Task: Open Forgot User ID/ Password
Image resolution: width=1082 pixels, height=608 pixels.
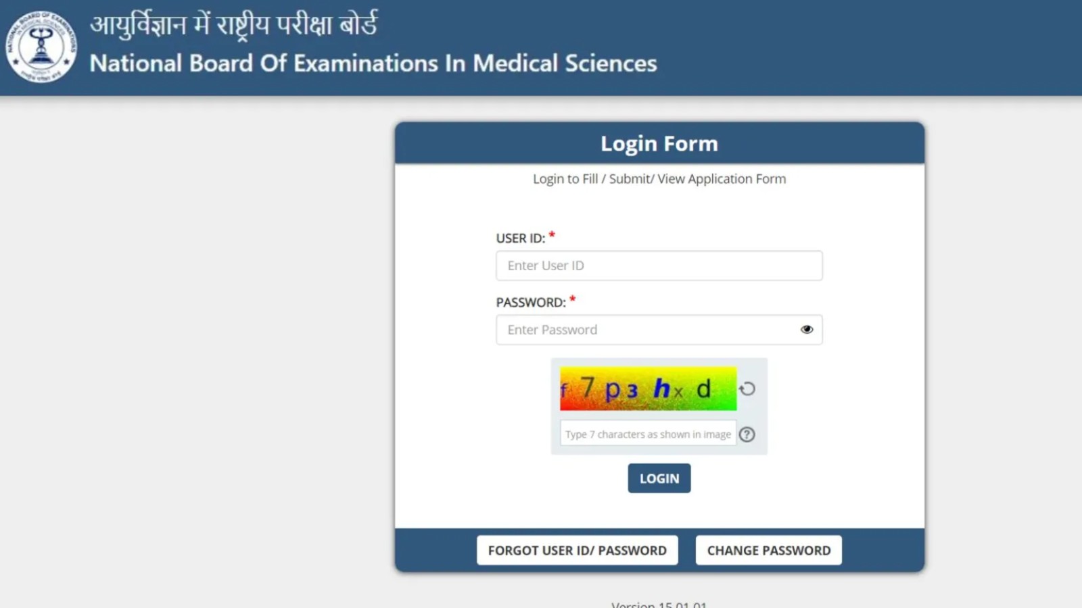Action: [x=577, y=551]
